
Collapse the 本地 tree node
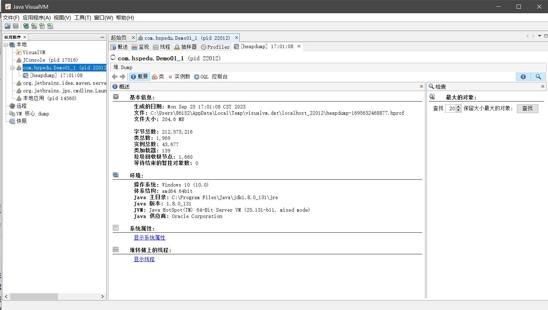6,45
